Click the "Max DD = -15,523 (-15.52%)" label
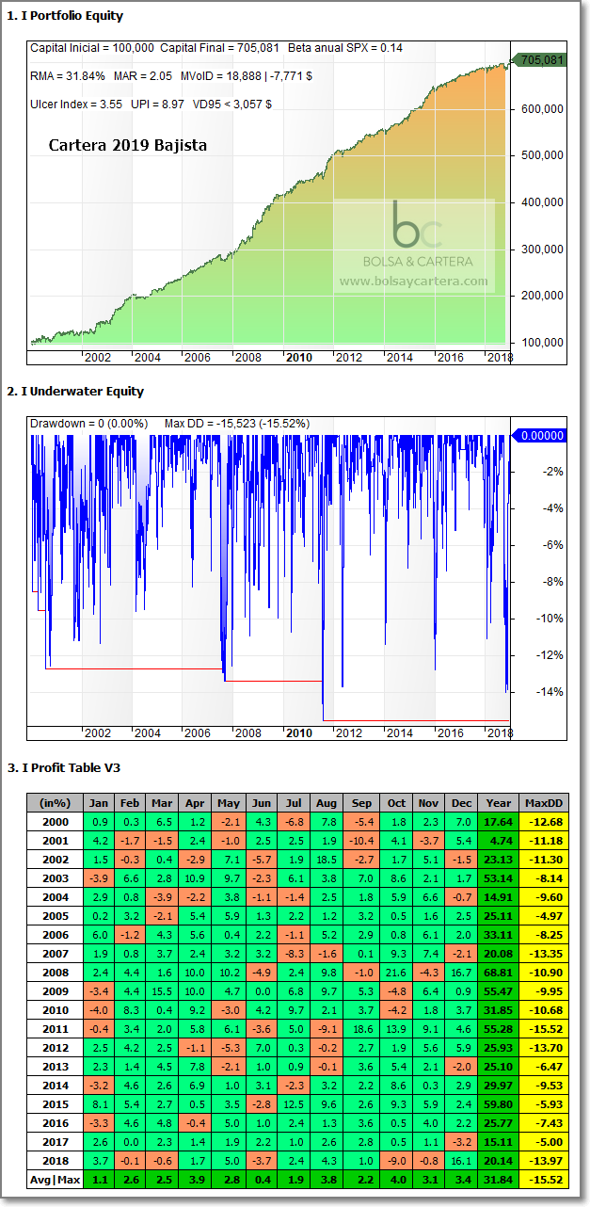 tap(237, 423)
